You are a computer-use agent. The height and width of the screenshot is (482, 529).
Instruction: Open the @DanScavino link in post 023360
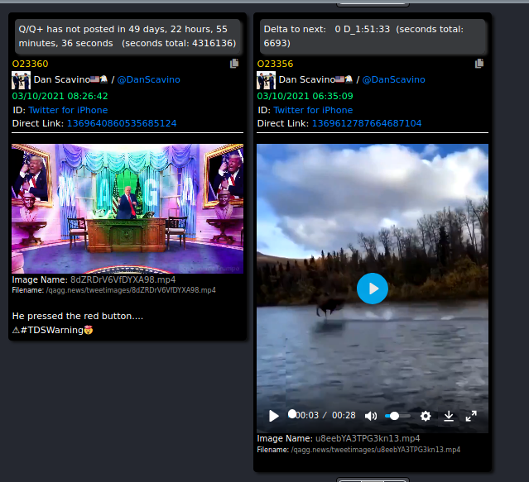tap(148, 79)
